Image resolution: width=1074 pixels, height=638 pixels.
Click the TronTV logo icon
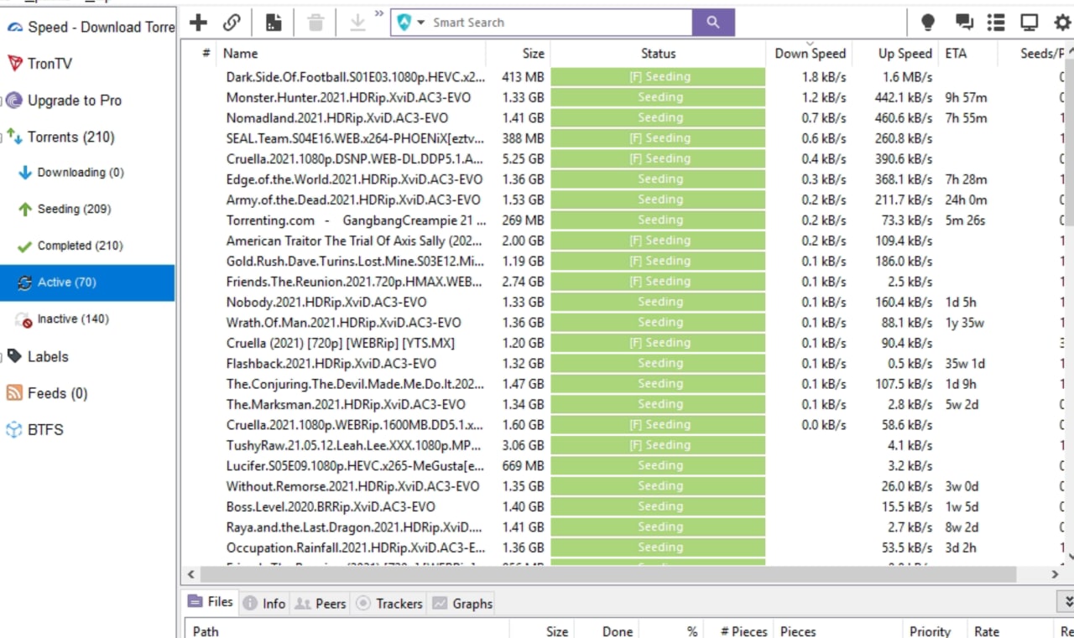point(14,63)
